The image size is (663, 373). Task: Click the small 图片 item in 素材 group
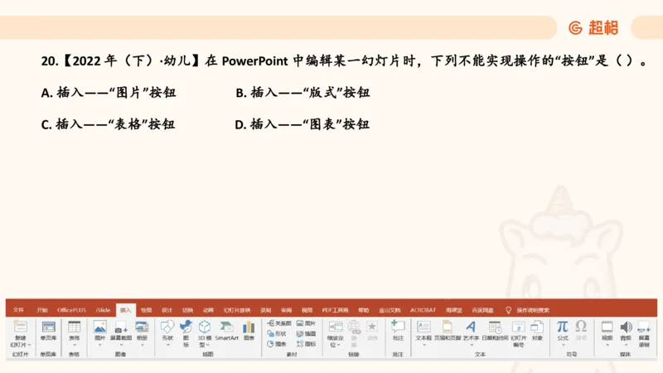pyautogui.click(x=306, y=323)
